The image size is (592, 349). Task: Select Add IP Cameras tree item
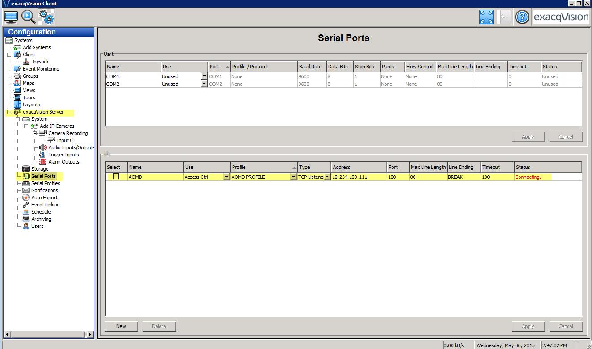pos(57,126)
